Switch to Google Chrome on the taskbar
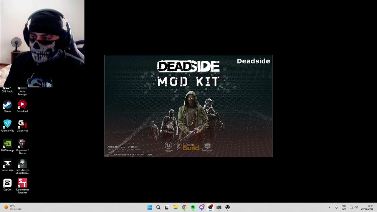 click(x=184, y=207)
